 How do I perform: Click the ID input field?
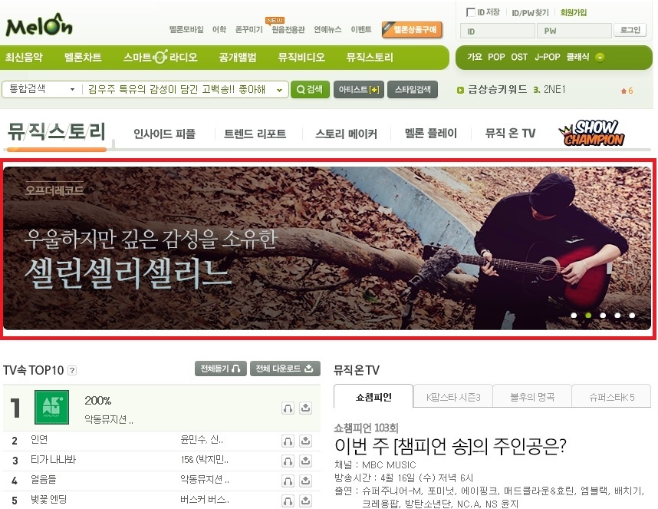(x=498, y=31)
